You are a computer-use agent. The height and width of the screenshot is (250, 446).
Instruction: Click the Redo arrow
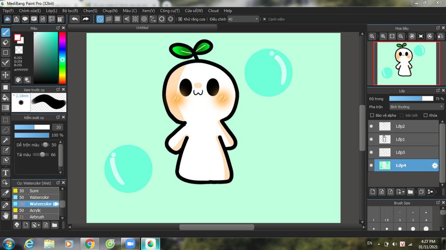click(x=86, y=19)
